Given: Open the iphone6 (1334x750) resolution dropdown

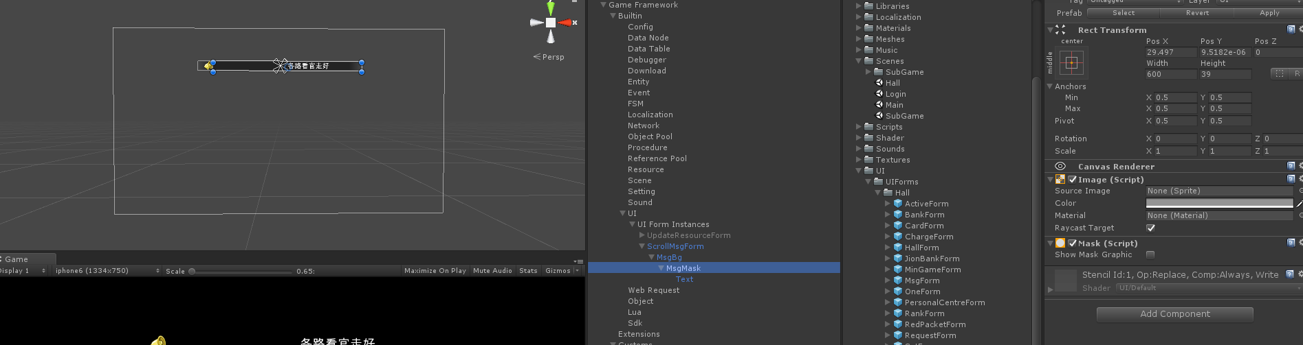Looking at the screenshot, I should click(x=107, y=270).
